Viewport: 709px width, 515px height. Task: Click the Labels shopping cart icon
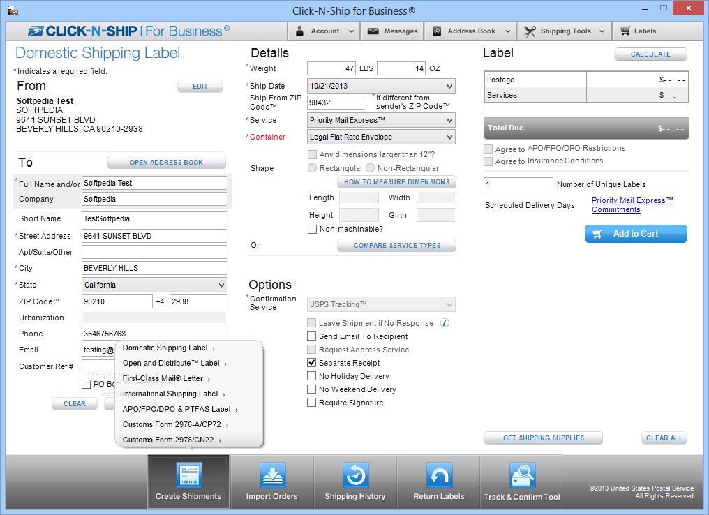625,31
